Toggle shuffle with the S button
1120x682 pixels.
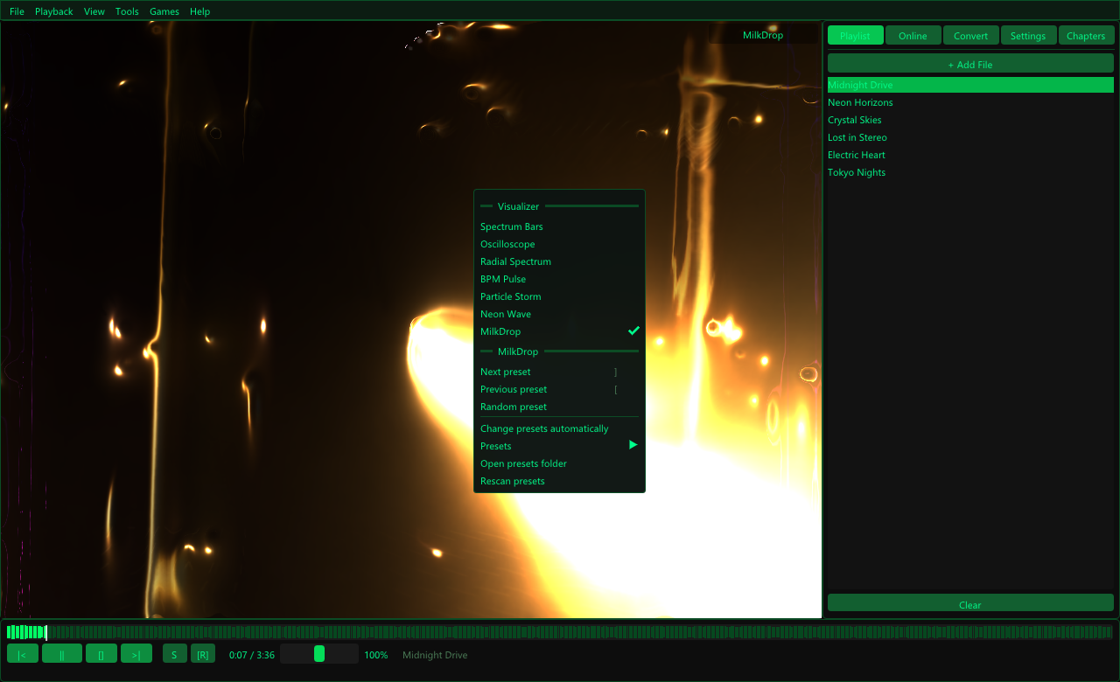pos(175,654)
